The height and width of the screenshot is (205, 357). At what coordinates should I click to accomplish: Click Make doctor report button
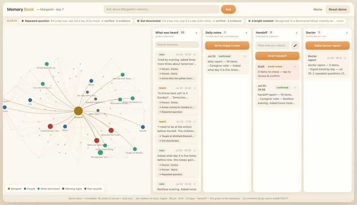click(x=327, y=46)
